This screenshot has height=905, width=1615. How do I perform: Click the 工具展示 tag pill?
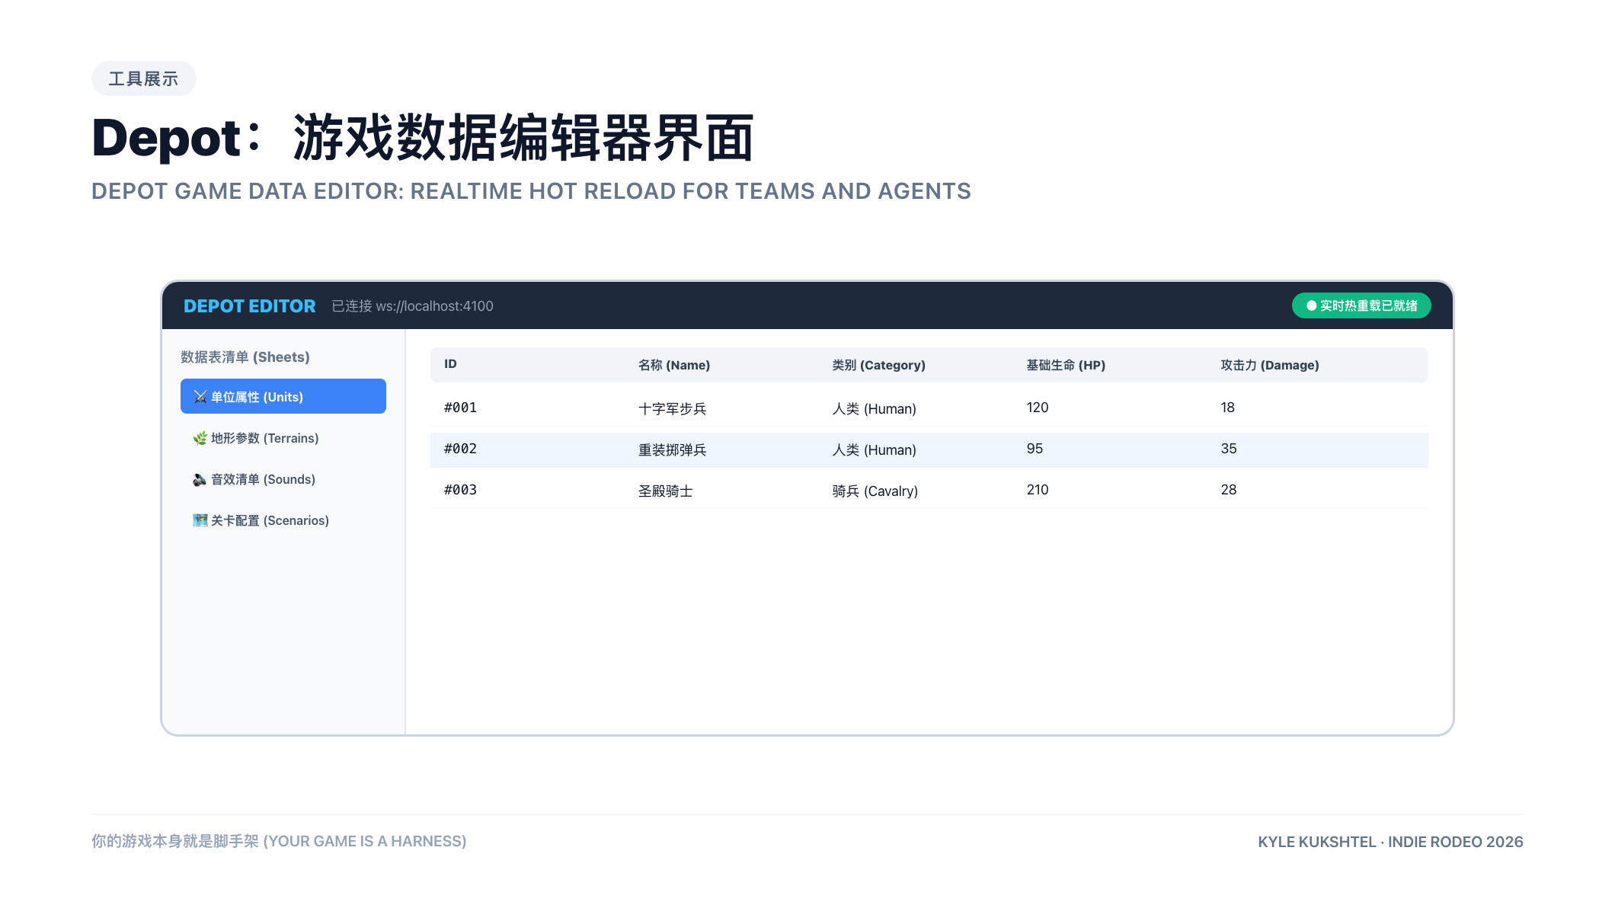(143, 78)
